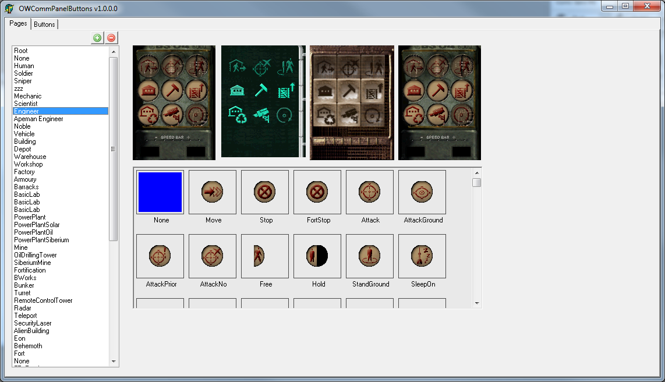Click the green add page button
Screen dimensions: 665x382
pyautogui.click(x=98, y=38)
